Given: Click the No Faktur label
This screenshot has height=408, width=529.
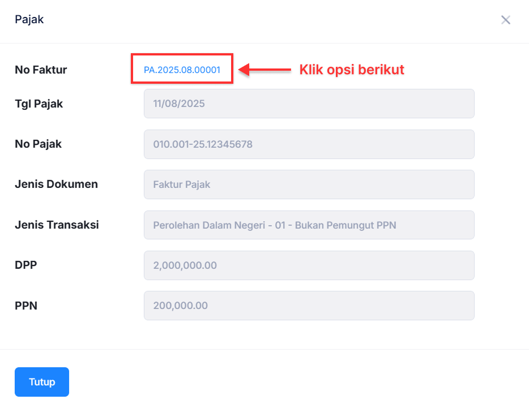Looking at the screenshot, I should pyautogui.click(x=41, y=70).
